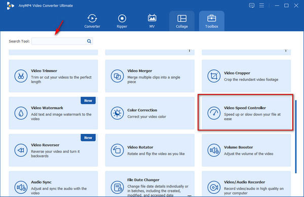
Task: Maximize the AnyMP4 window
Action: (x=286, y=6)
